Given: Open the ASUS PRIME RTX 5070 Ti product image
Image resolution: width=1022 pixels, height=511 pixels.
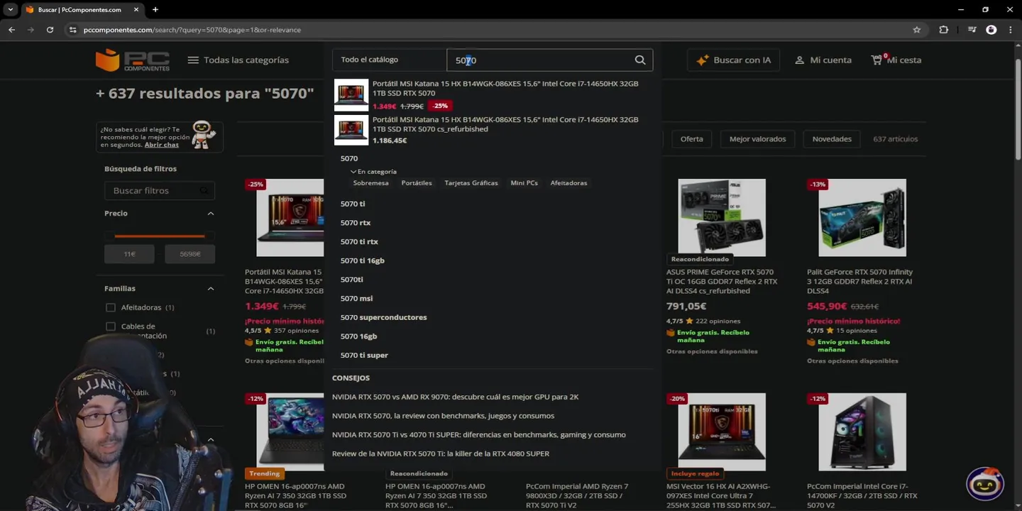Looking at the screenshot, I should point(722,217).
